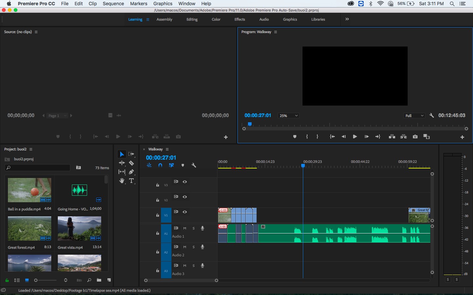The height and width of the screenshot is (295, 473).
Task: Select the Razor tool
Action: [x=131, y=163]
